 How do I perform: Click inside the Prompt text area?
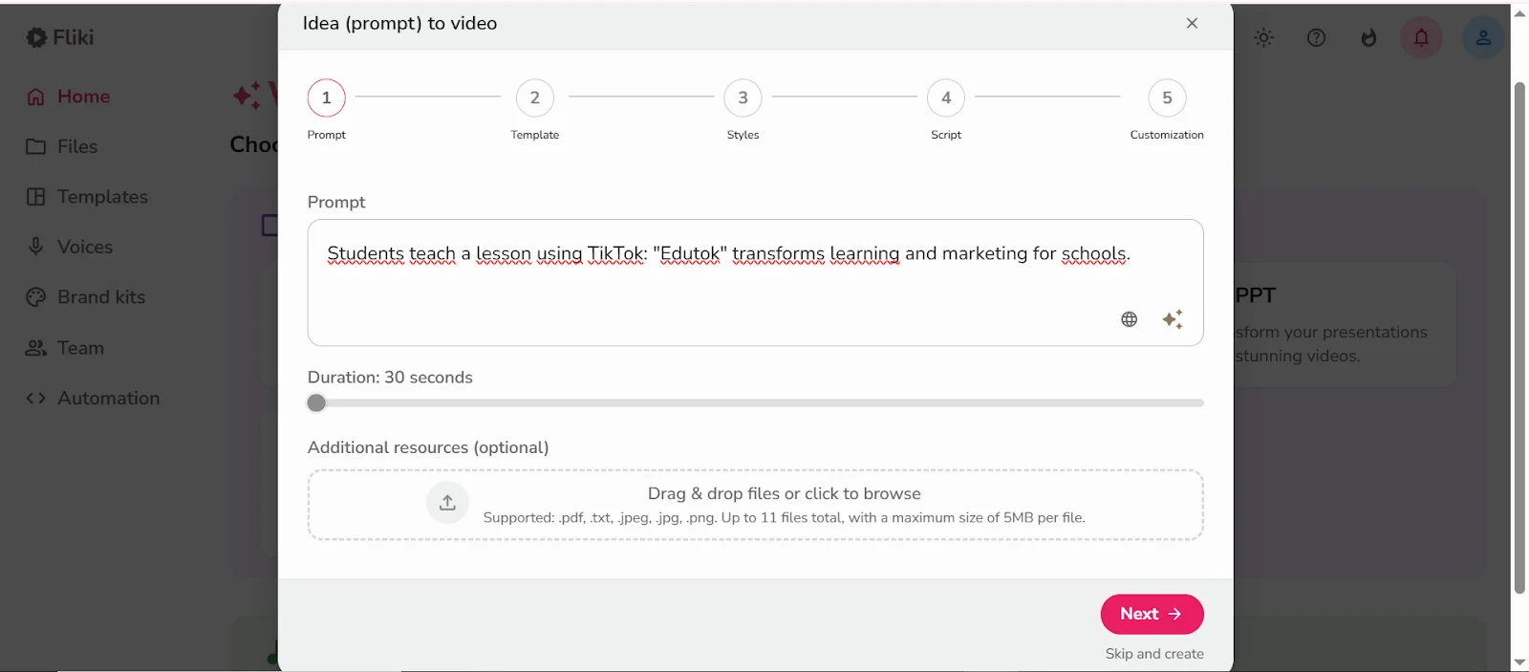click(755, 282)
